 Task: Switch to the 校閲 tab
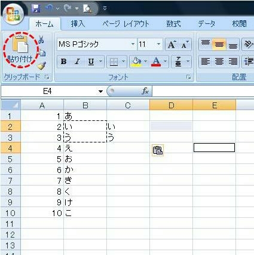click(240, 24)
